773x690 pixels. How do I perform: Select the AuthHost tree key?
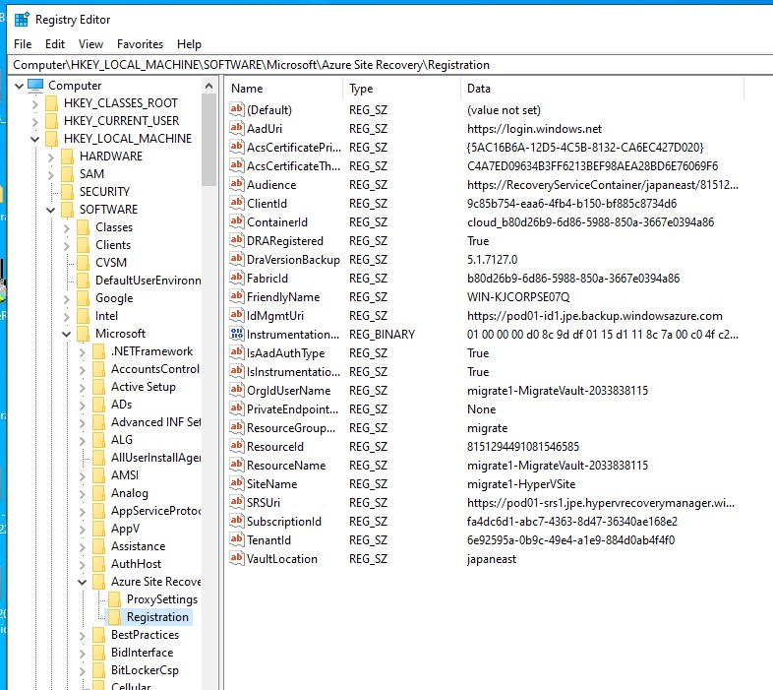[136, 564]
